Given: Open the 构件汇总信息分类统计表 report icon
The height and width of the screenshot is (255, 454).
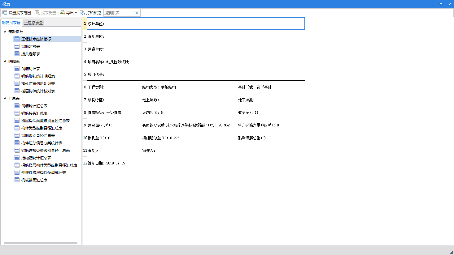Looking at the screenshot, I should 17,143.
